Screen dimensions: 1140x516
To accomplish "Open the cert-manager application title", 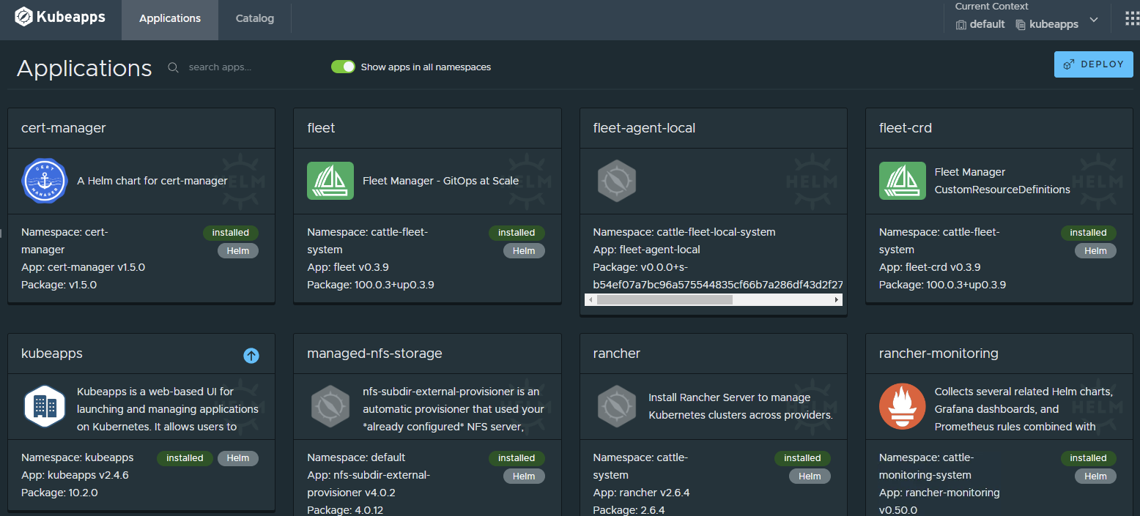I will [64, 128].
